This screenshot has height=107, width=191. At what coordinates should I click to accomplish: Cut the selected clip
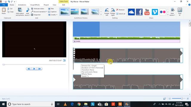(x=10, y=9)
